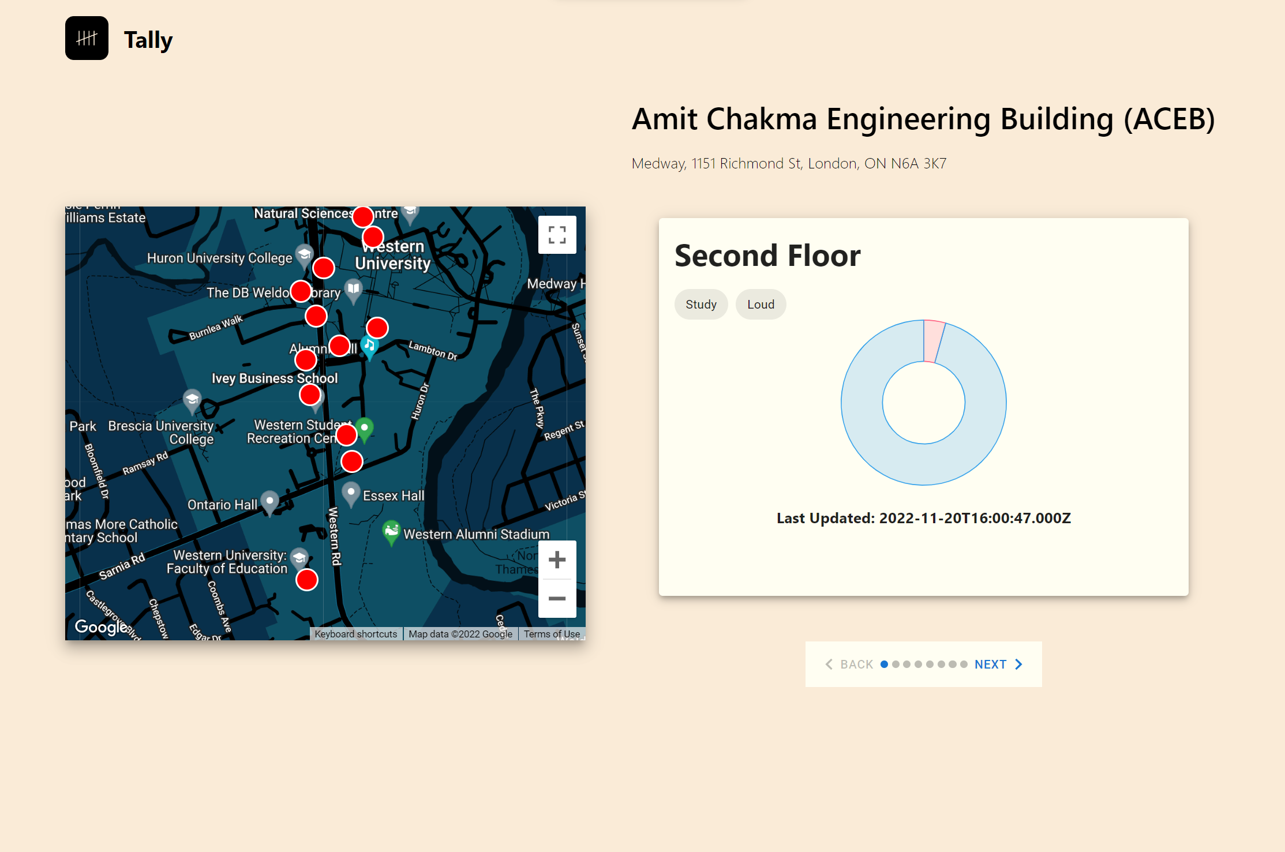Click the Amit Chakma Engineering Building title
Screen dimensions: 1285x852
coord(923,118)
